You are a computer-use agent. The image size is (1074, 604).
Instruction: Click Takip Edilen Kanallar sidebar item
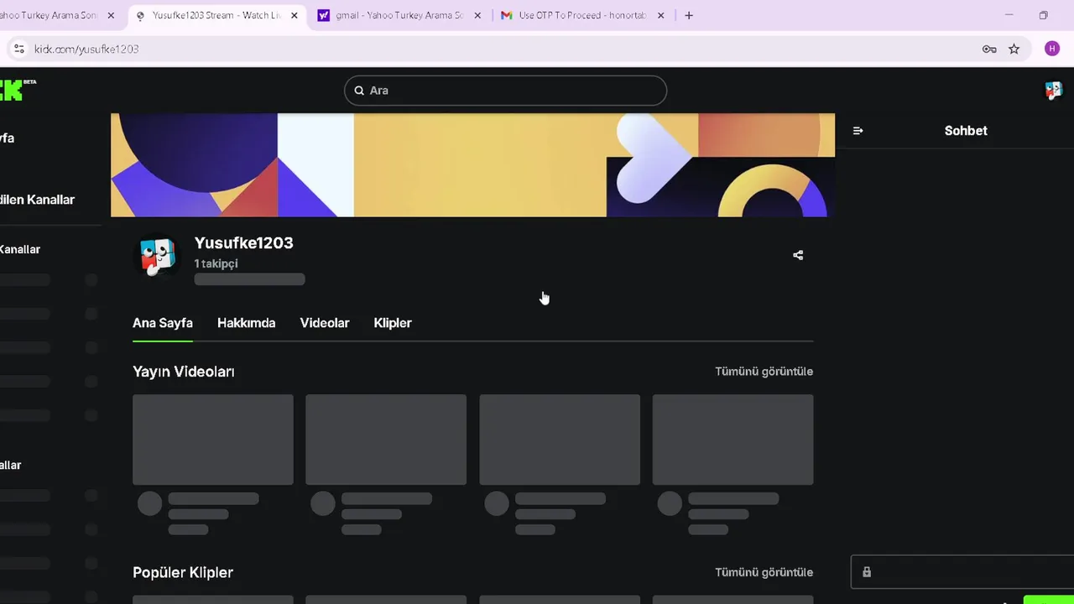coord(38,200)
